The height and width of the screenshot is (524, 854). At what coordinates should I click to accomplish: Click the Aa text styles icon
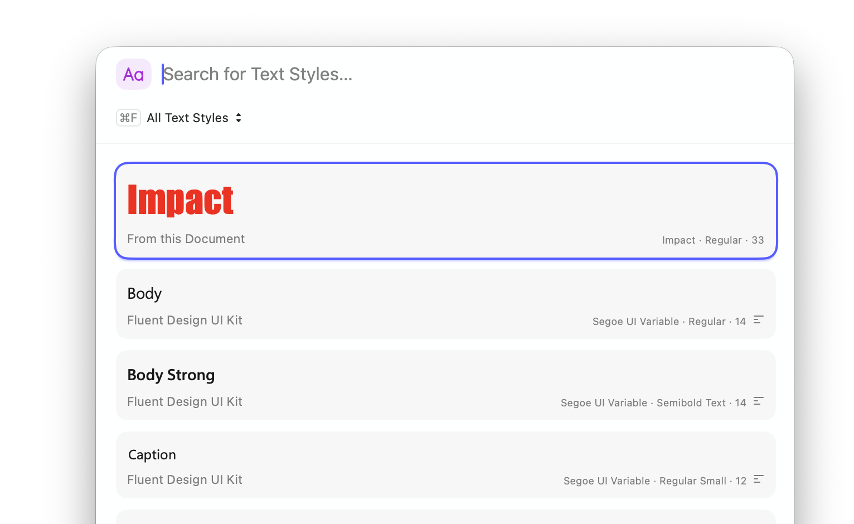click(134, 74)
